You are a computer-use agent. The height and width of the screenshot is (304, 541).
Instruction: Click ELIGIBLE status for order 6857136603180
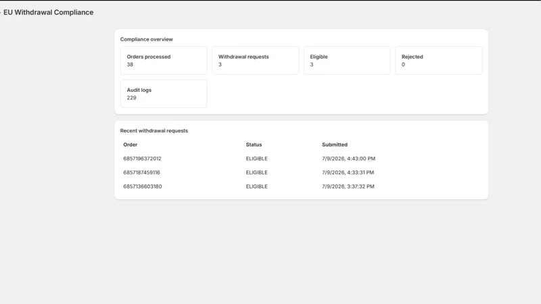(257, 186)
